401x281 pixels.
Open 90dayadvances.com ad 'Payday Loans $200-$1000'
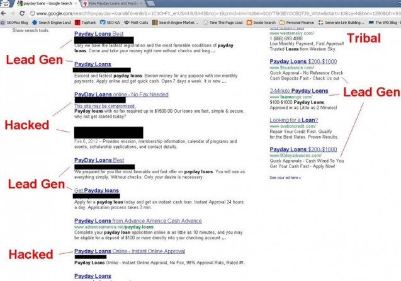tap(303, 149)
